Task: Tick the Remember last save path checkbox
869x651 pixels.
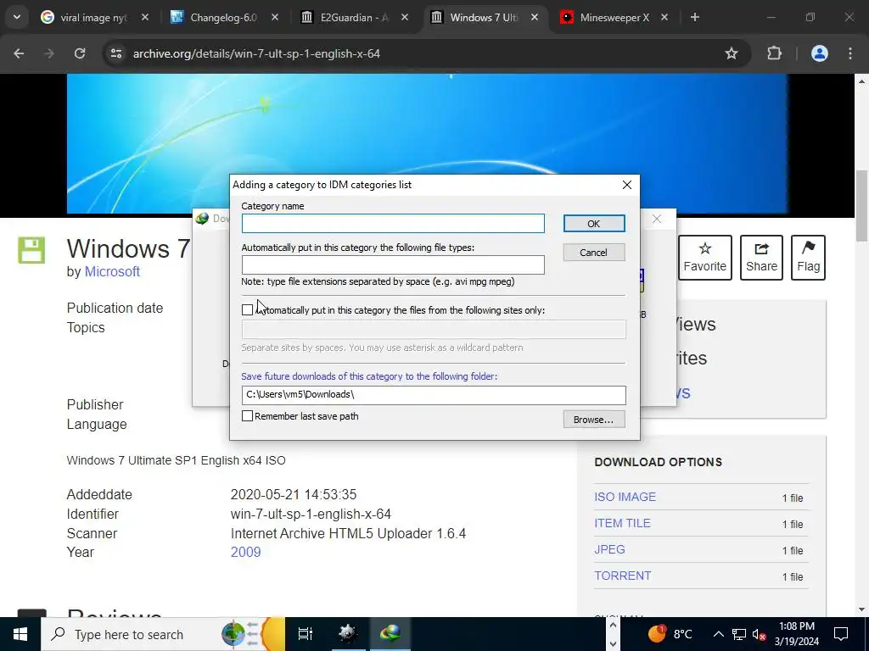Action: (247, 415)
